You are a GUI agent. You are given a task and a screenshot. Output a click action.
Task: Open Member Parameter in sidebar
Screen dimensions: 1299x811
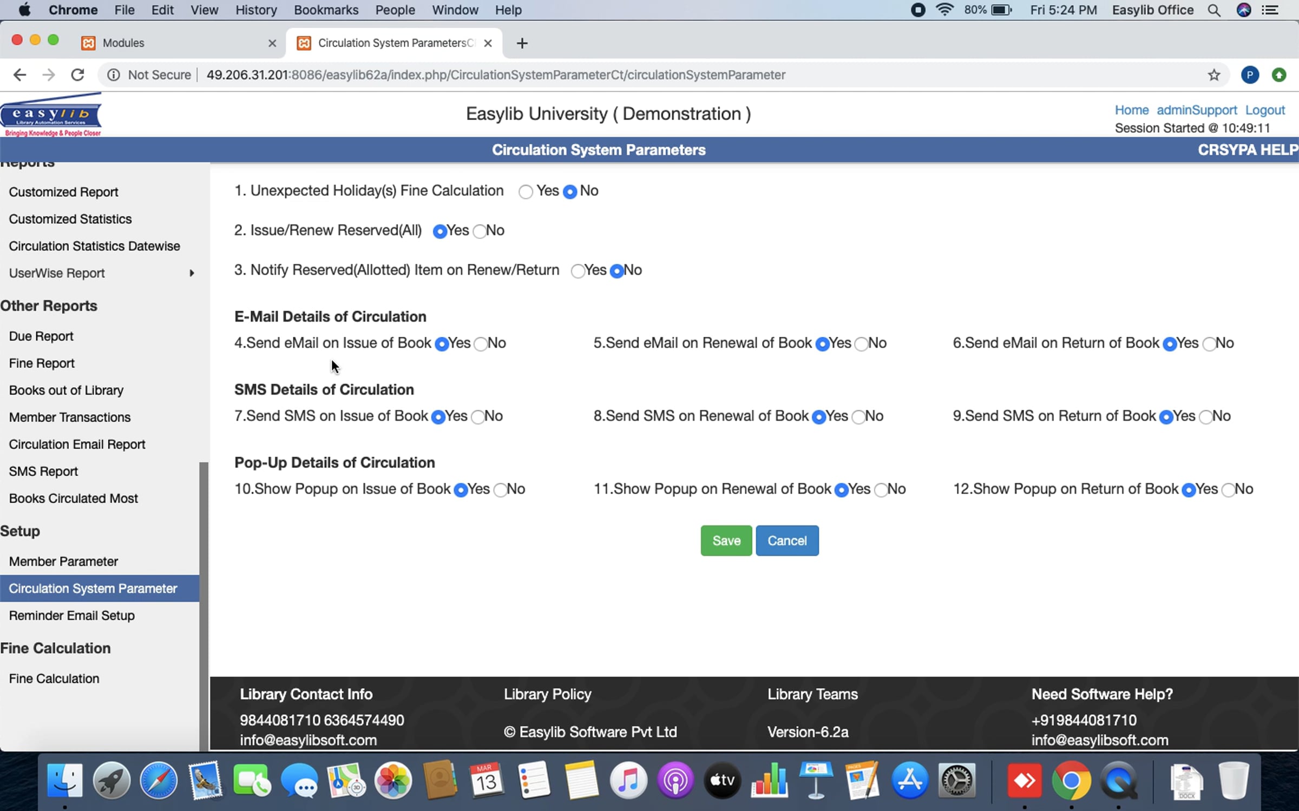tap(63, 561)
